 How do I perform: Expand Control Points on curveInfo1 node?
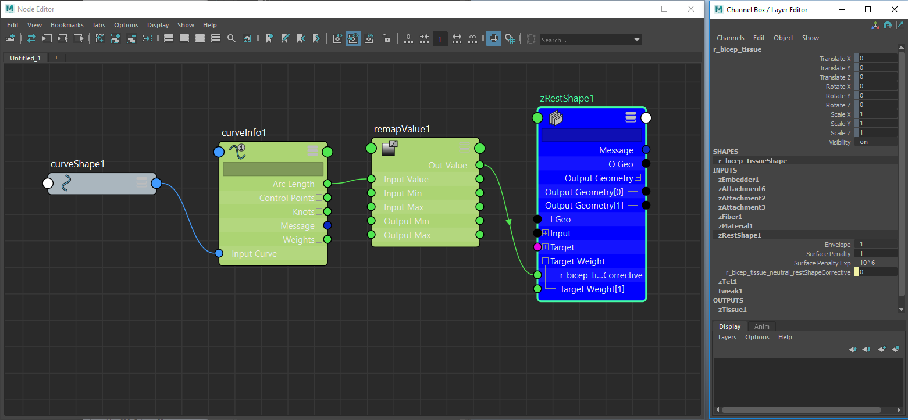(x=319, y=198)
